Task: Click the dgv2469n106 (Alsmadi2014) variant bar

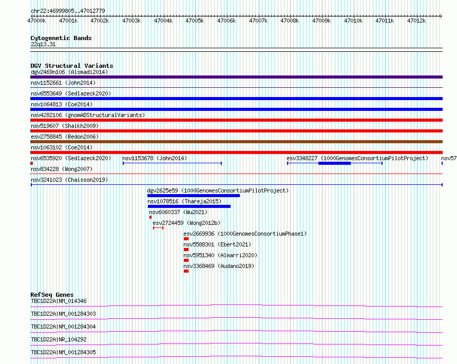Action: click(x=236, y=77)
